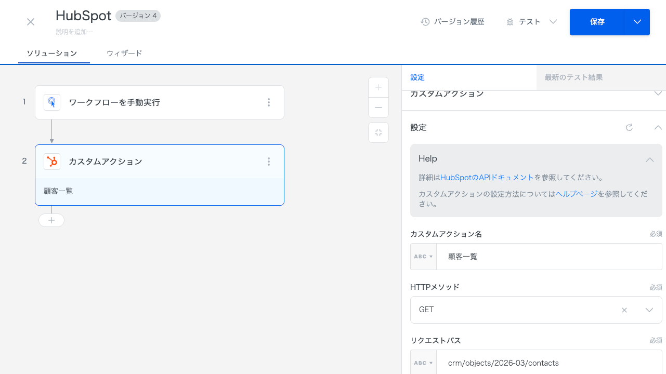Viewport: 666px width, 374px height.
Task: Collapse the Help box
Action: pos(650,159)
